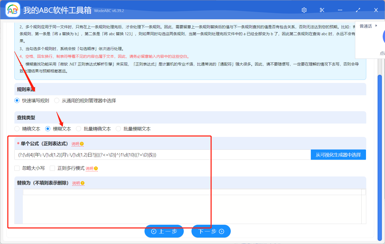Viewport: 385px width, 244px height.
Task: Select the 精确文本 search type
Action: pyautogui.click(x=17, y=129)
